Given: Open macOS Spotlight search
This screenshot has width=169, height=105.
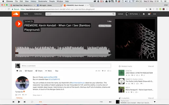Looking at the screenshot, I should click(161, 1).
